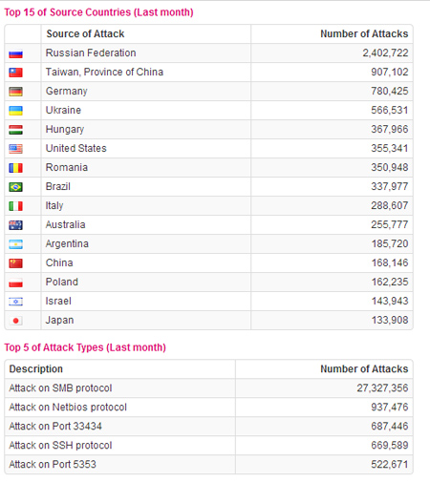Click the value 669,589
Viewport: 430px width, 482px height.
point(390,445)
